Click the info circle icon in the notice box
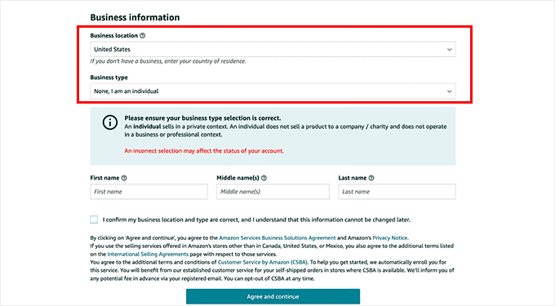The width and height of the screenshot is (555, 306). (110, 122)
